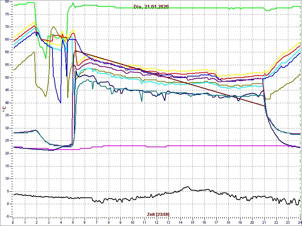Image resolution: width=302 pixels, height=226 pixels.
Task: Click hour 19 on the time axis
Action: tap(240, 222)
